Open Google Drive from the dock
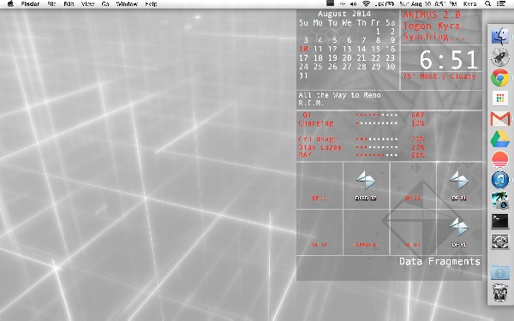 tap(500, 139)
